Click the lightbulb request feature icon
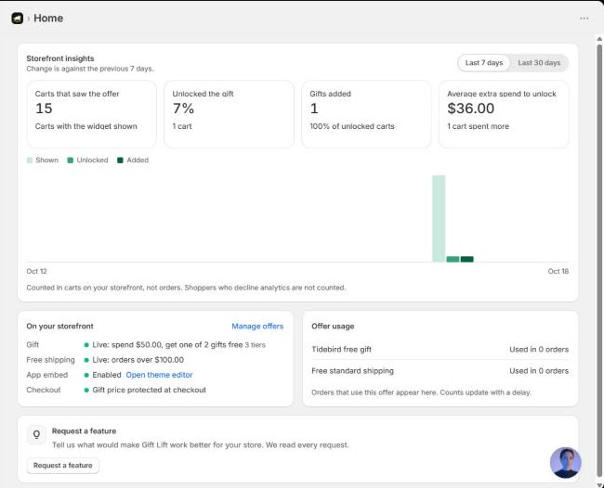604x488 pixels. pos(36,434)
